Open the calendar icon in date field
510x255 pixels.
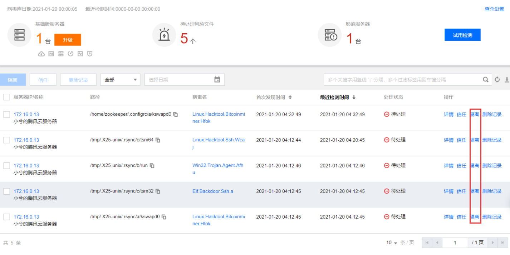tap(217, 80)
